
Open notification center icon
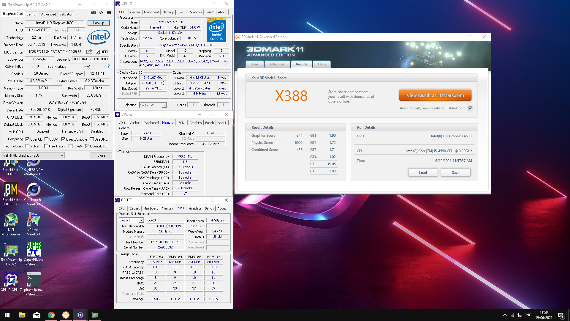point(561,315)
